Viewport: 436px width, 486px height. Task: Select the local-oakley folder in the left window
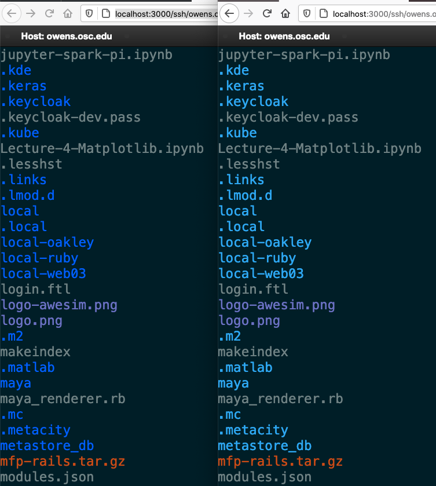point(47,242)
